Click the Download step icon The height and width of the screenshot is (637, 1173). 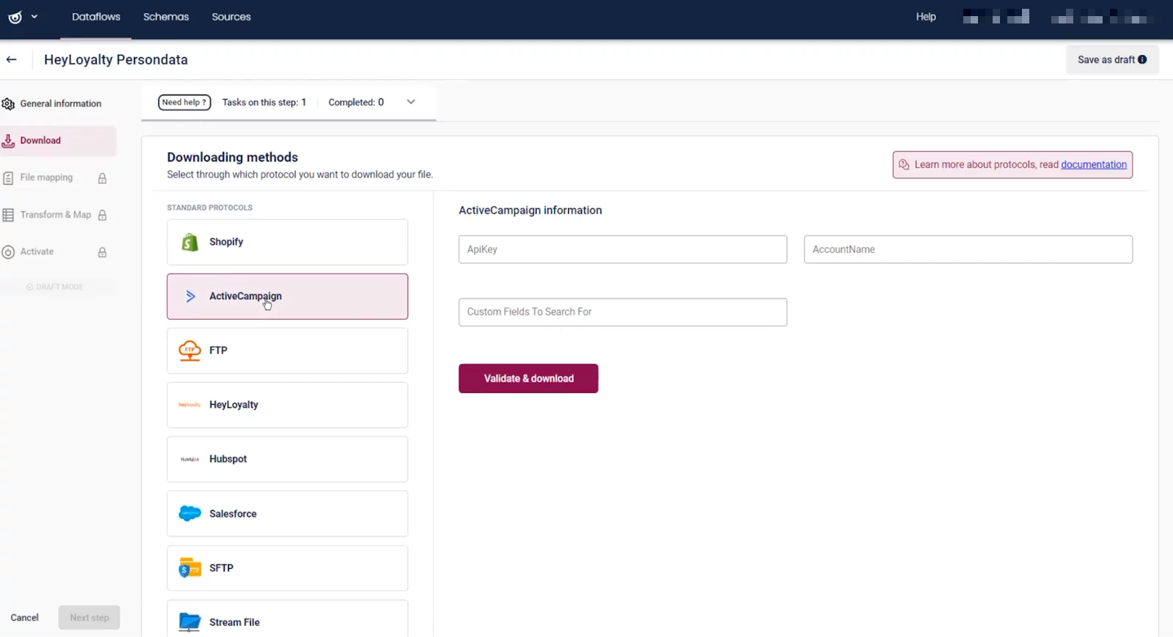8,141
